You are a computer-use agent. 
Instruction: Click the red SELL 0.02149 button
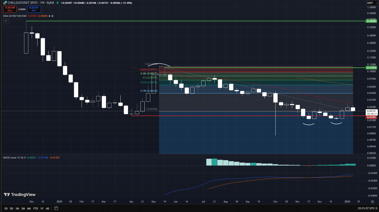(x=10, y=9)
